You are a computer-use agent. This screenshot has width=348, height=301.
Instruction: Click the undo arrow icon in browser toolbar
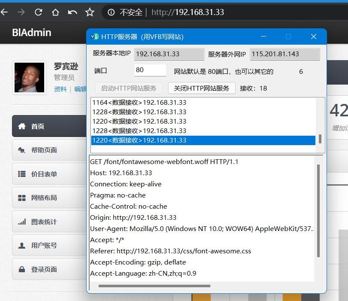click(x=72, y=12)
